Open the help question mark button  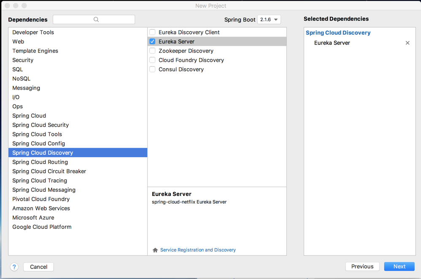click(14, 267)
